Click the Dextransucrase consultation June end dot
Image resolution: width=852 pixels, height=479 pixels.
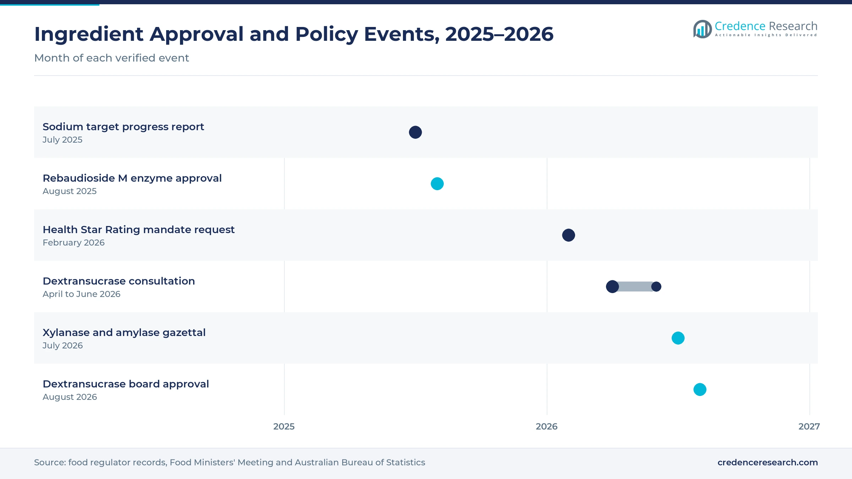(656, 287)
